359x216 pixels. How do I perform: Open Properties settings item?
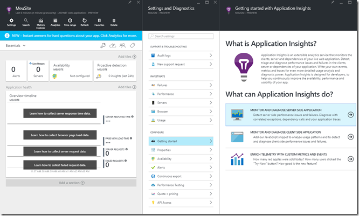tap(181, 150)
